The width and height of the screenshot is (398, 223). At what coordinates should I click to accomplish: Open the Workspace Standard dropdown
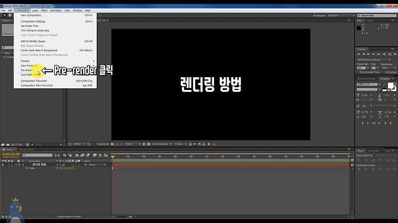tap(341, 15)
